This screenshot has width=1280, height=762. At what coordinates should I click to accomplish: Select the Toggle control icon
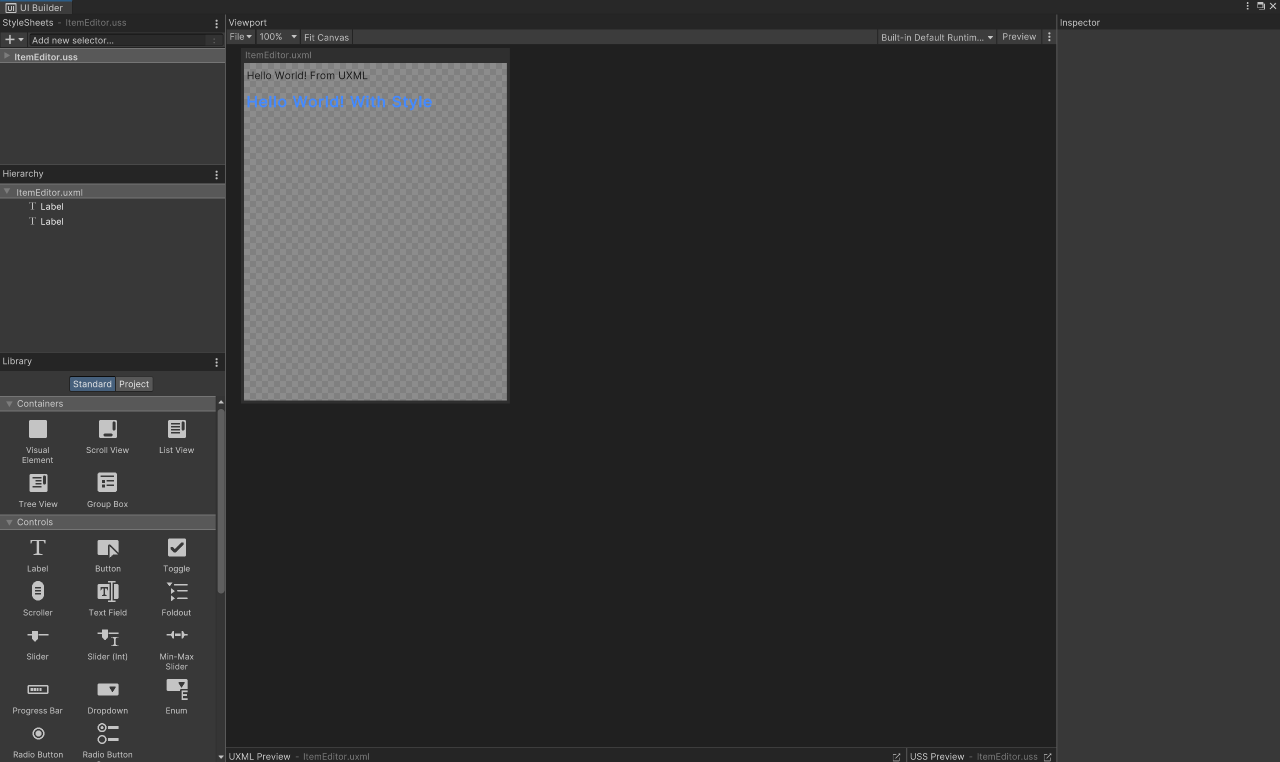177,548
